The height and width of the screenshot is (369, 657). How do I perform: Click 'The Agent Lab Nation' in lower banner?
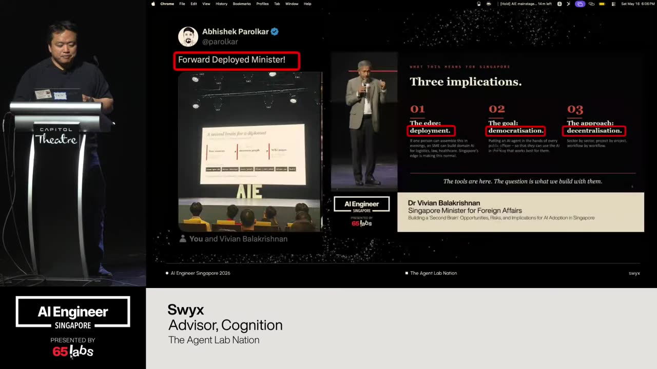point(214,340)
